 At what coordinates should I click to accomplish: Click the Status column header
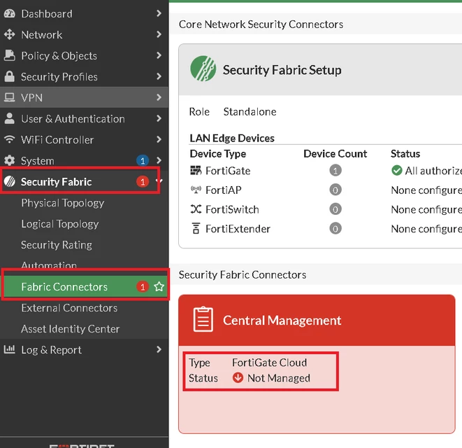coord(405,153)
